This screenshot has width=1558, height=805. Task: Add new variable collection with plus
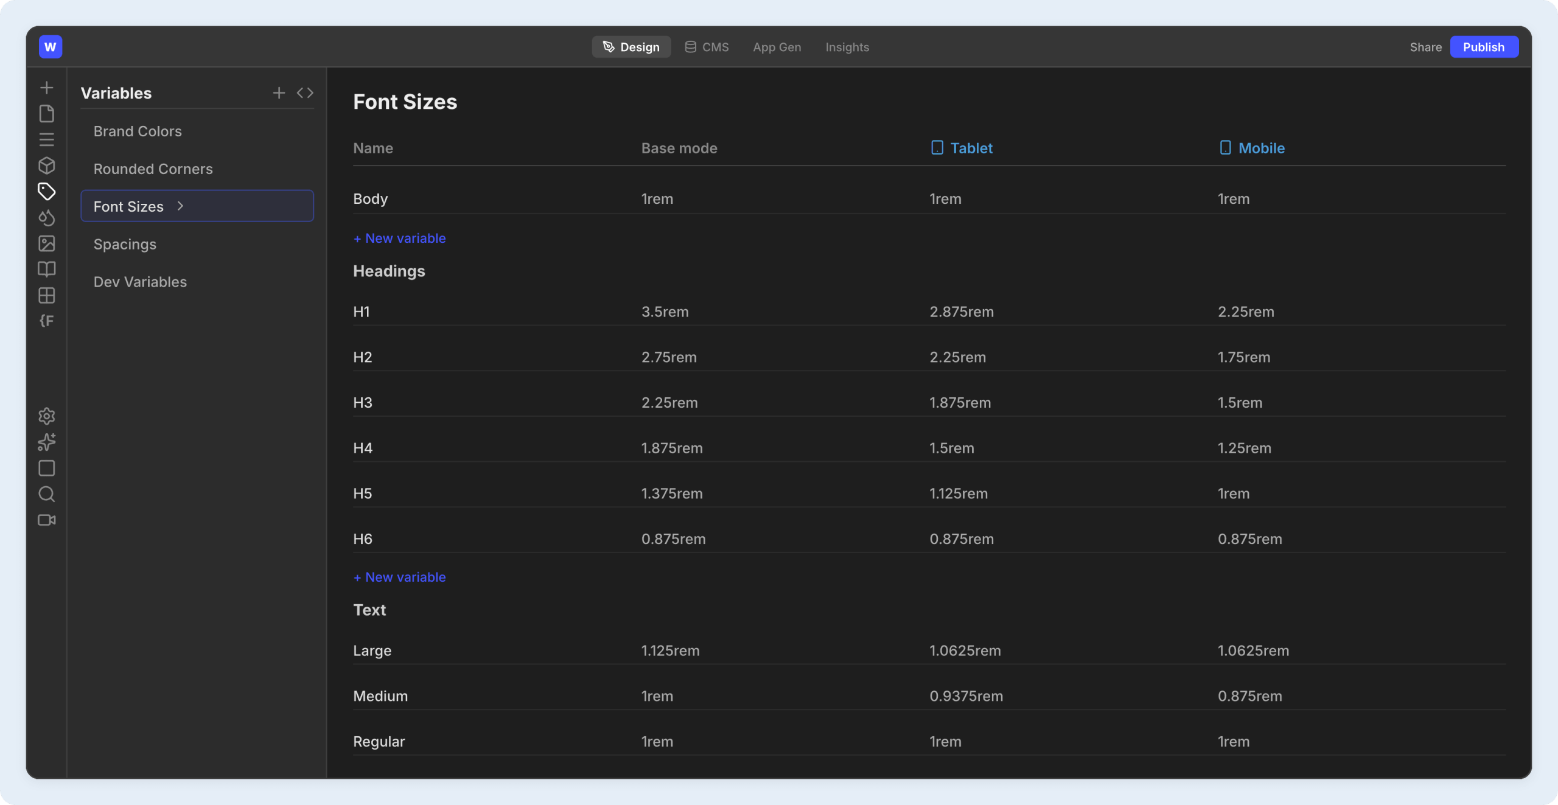point(278,92)
